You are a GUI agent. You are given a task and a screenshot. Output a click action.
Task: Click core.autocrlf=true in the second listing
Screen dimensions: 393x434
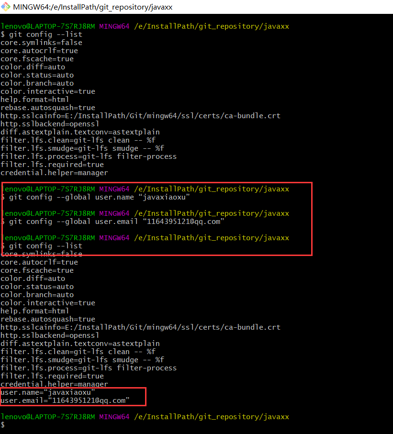[x=39, y=262]
